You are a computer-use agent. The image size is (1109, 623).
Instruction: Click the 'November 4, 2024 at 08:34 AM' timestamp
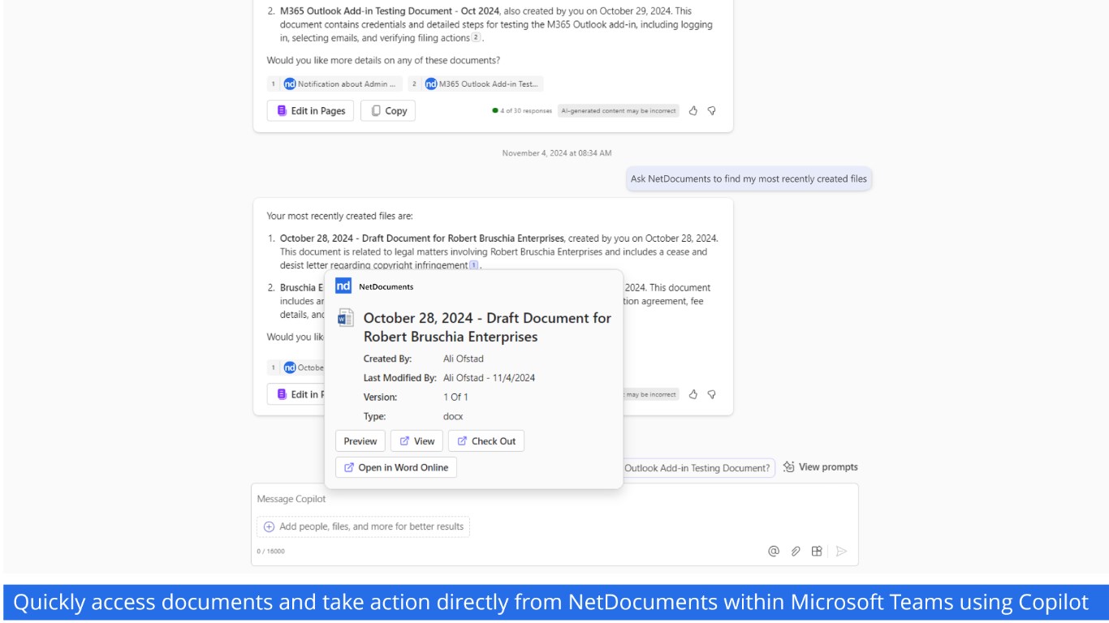coord(557,153)
